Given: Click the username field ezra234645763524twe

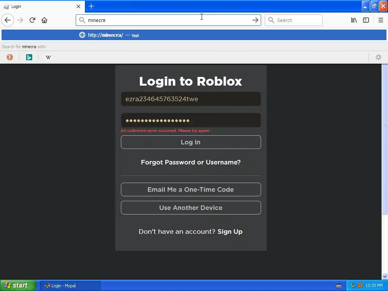Looking at the screenshot, I should (x=191, y=99).
